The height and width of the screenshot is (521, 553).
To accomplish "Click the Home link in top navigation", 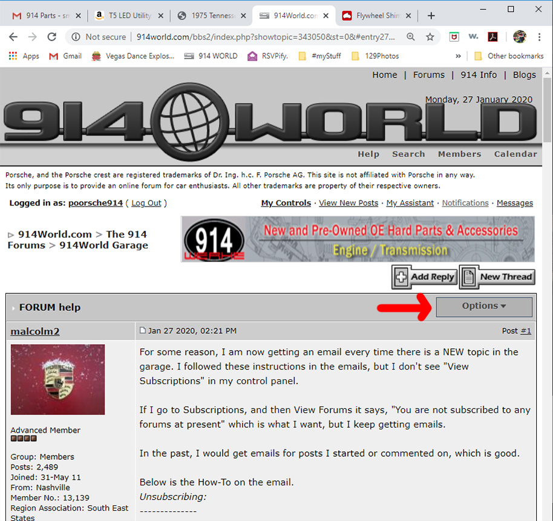I will click(384, 75).
